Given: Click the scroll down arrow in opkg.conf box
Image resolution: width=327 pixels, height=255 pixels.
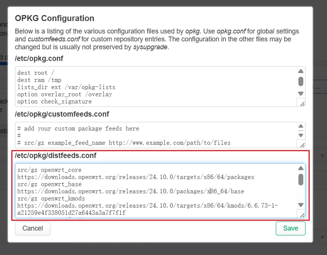Looking at the screenshot, I should tap(301, 94).
